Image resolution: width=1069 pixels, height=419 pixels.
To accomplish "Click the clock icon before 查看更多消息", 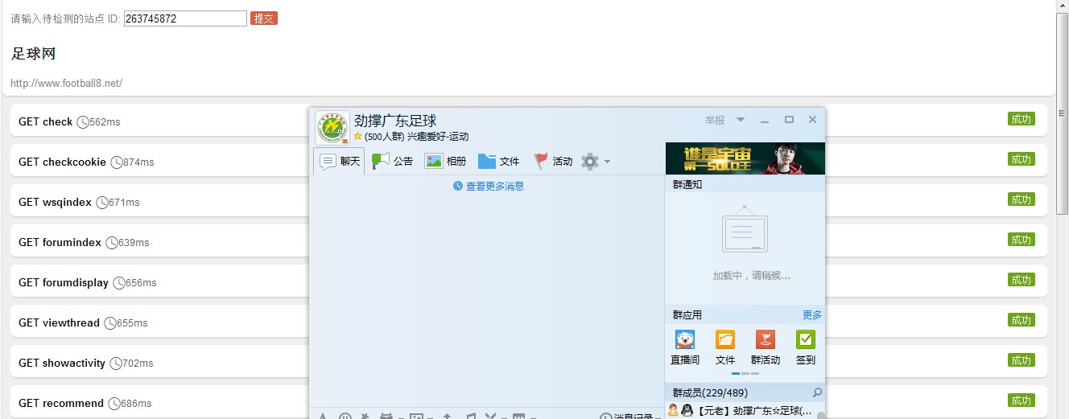I will [x=458, y=186].
